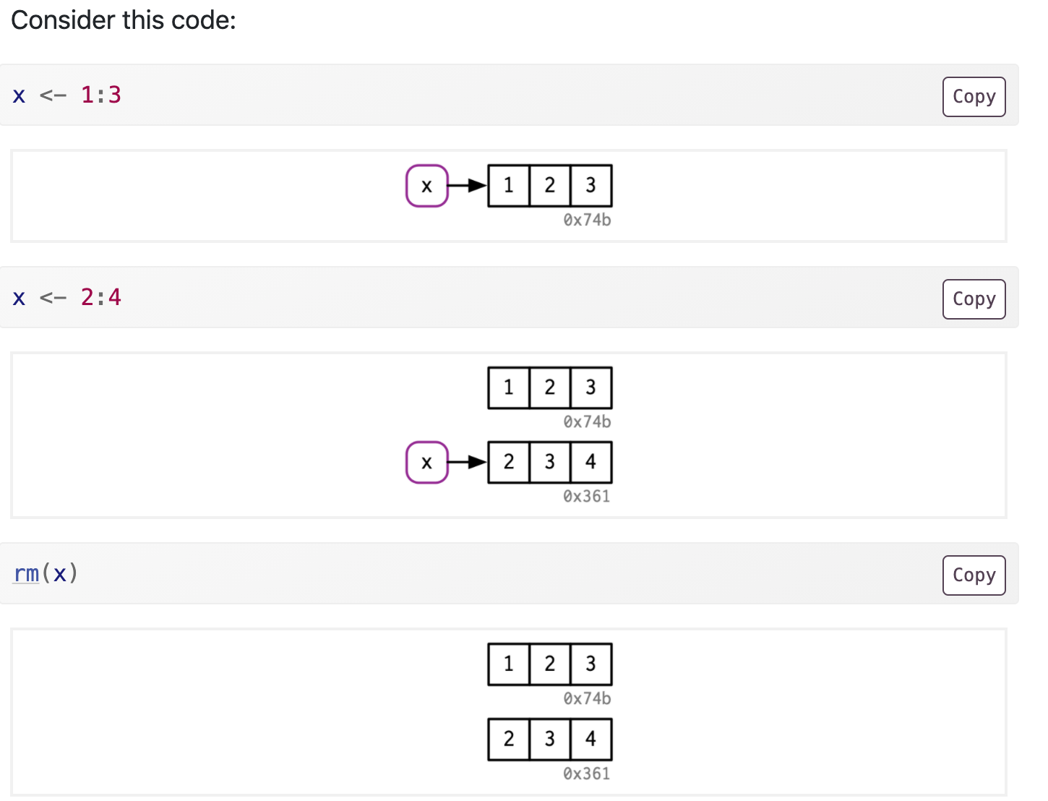1048x801 pixels.
Task: Click cell 4 in the second diagram's vector
Action: point(590,462)
